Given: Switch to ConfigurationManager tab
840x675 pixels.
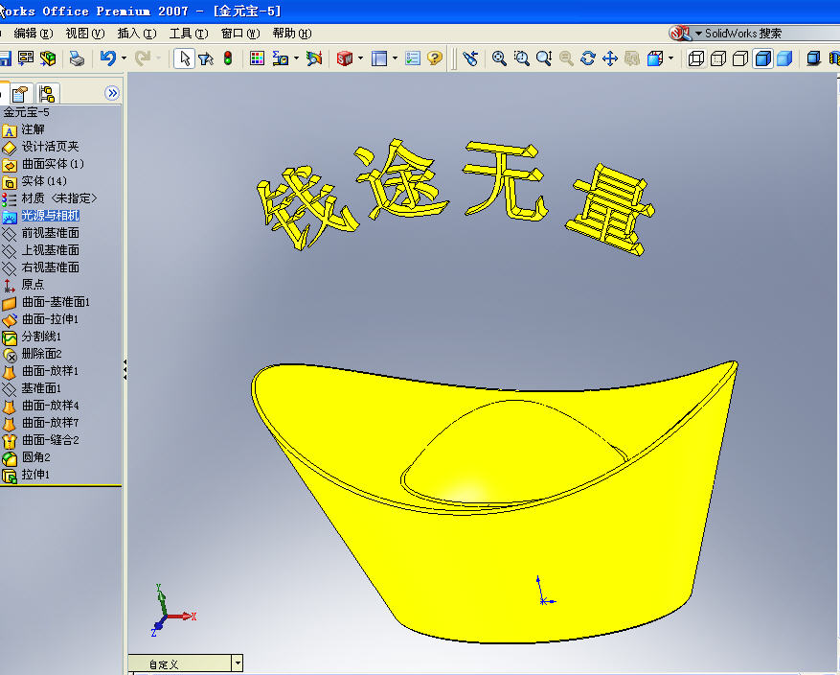Looking at the screenshot, I should pos(47,93).
